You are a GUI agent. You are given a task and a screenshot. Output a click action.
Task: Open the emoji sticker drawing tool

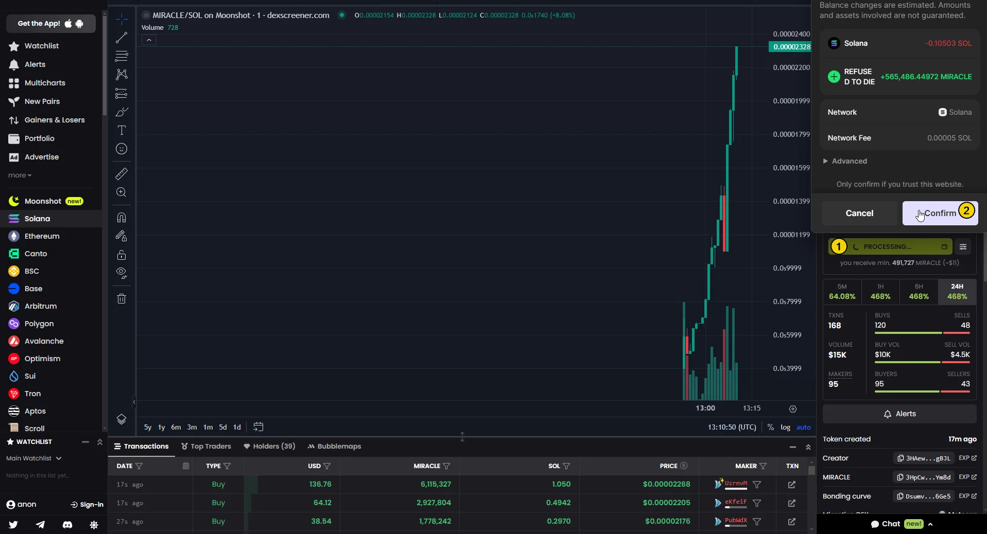[122, 149]
